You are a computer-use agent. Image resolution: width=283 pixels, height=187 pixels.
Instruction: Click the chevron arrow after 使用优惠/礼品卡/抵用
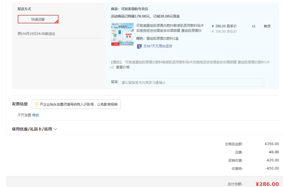pyautogui.click(x=55, y=129)
